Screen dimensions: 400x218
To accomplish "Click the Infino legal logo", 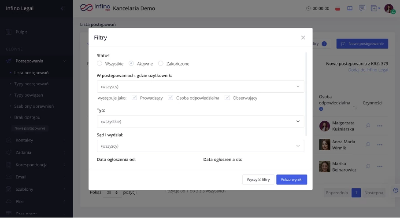I will (95, 7).
